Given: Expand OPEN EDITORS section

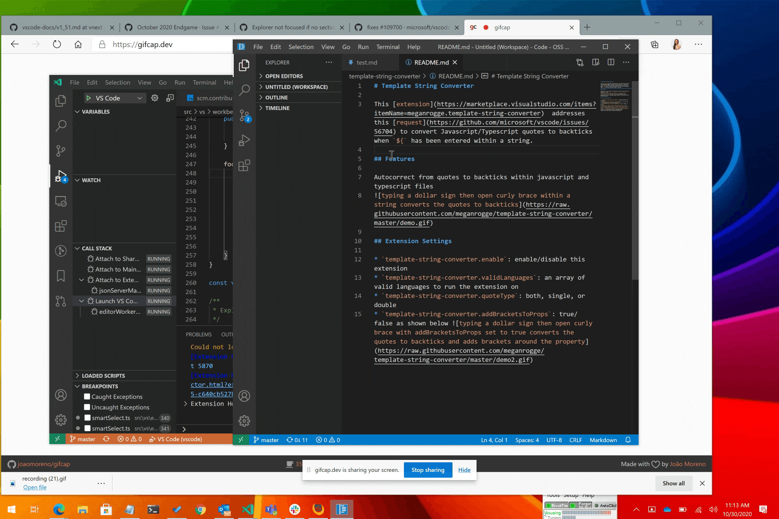Looking at the screenshot, I should (x=299, y=76).
